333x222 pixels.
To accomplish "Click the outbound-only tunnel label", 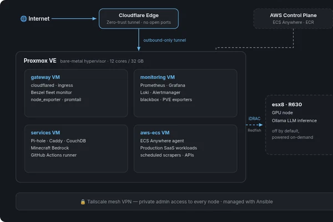I will (165, 40).
